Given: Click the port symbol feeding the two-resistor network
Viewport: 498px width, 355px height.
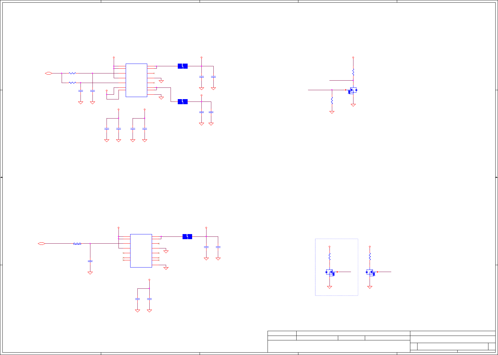Looking at the screenshot, I should point(48,73).
